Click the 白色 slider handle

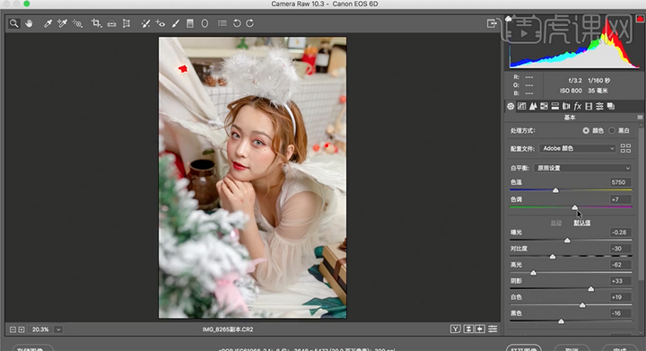[x=582, y=305]
